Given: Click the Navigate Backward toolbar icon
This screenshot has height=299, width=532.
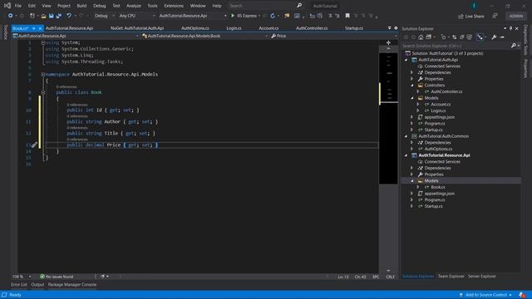Looking at the screenshot, I should [11, 16].
